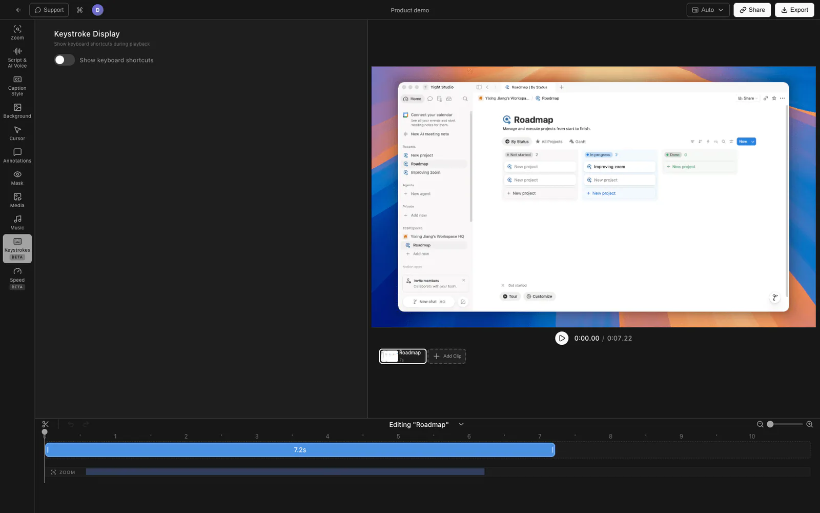Click the timeline playhead marker

coord(45,432)
